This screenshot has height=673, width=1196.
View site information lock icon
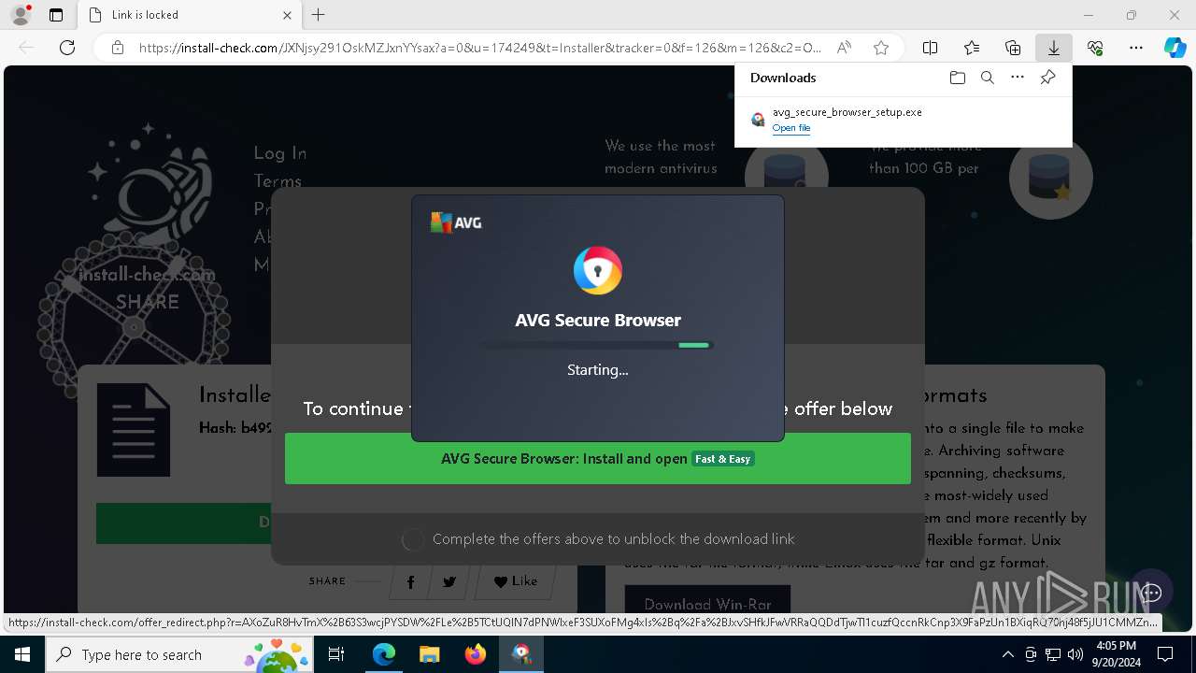tap(117, 48)
